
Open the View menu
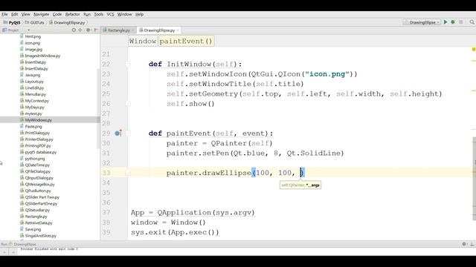25,14
